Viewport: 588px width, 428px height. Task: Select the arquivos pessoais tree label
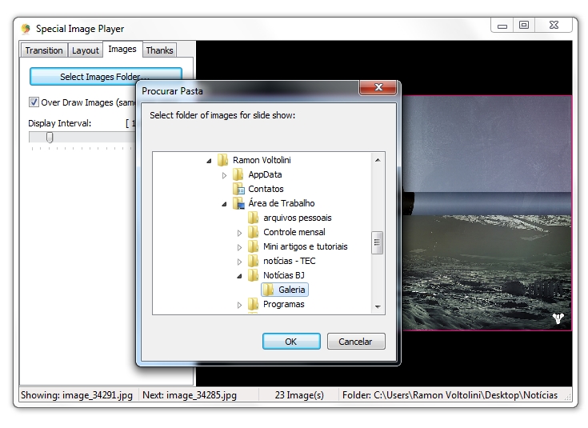click(x=298, y=218)
